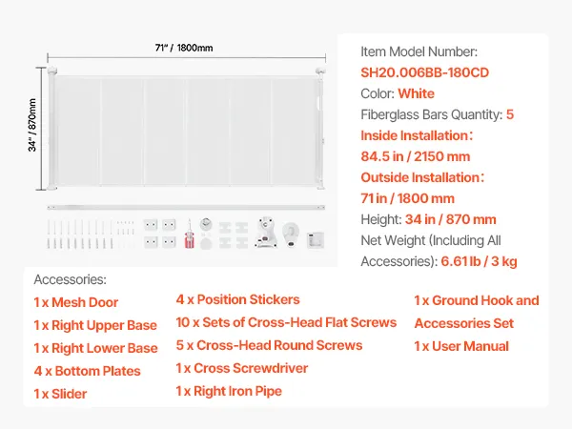Screen dimensions: 572x429
Task: Click the Outside Installation 71 in / 1800 mm value
Action: [x=408, y=198]
